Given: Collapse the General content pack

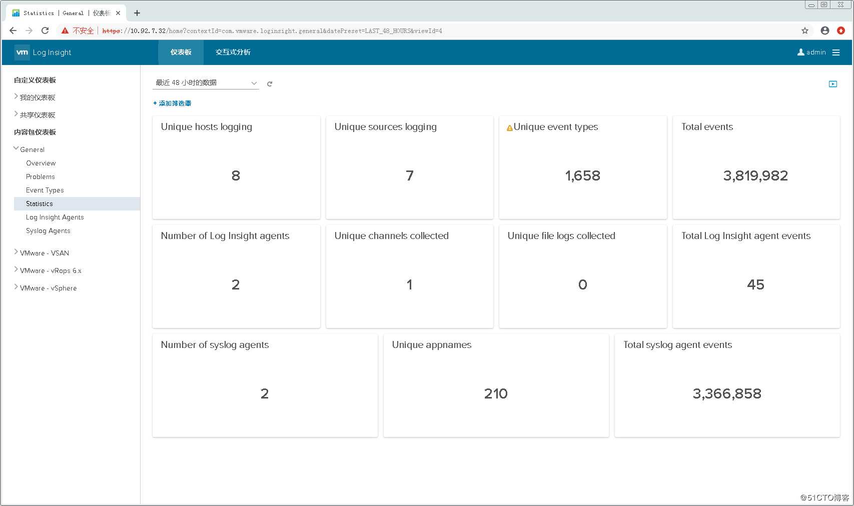Looking at the screenshot, I should pos(16,148).
